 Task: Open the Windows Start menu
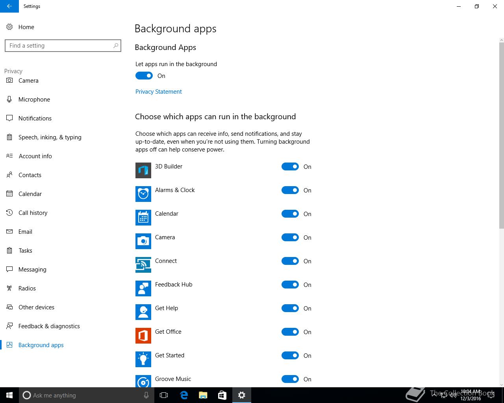click(9, 395)
